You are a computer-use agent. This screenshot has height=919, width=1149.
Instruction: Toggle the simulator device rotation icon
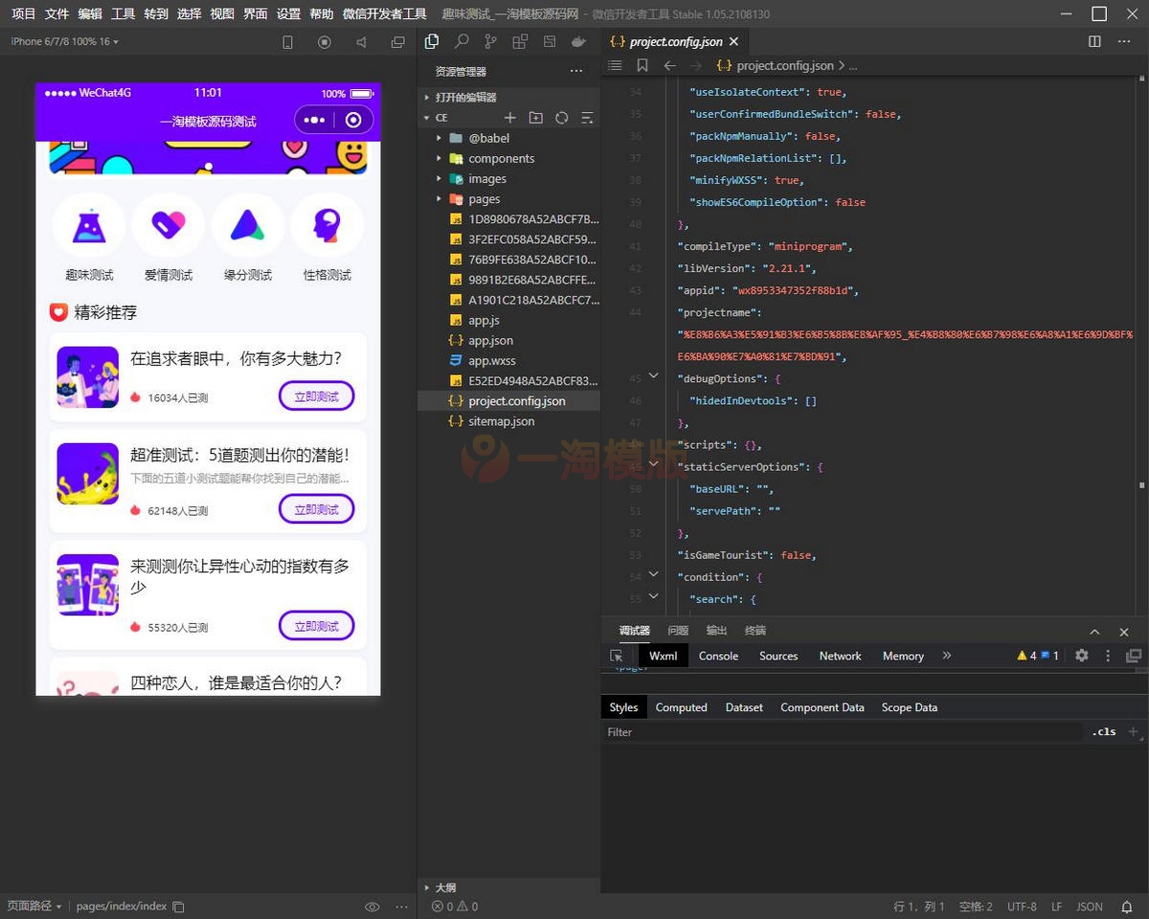(x=287, y=42)
